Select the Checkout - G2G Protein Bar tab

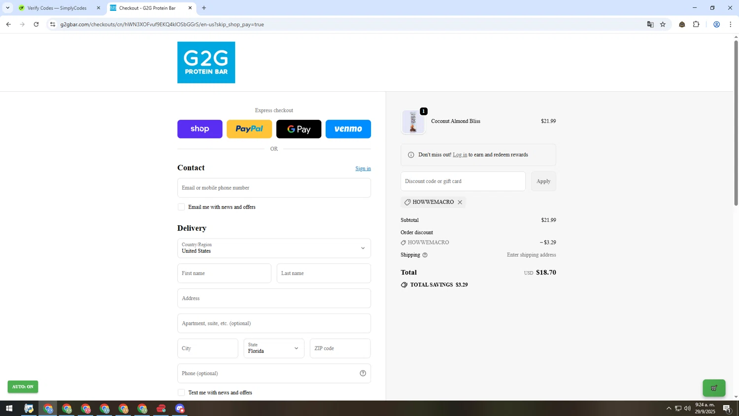(147, 8)
